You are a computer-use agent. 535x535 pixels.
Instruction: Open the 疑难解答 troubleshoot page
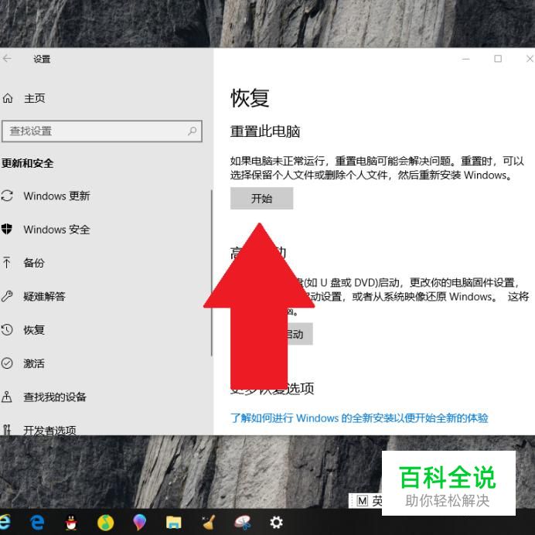[44, 296]
